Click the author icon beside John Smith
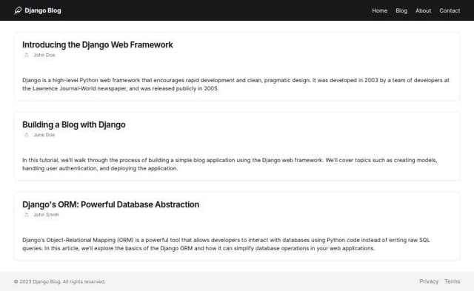474x291 pixels. [x=27, y=215]
